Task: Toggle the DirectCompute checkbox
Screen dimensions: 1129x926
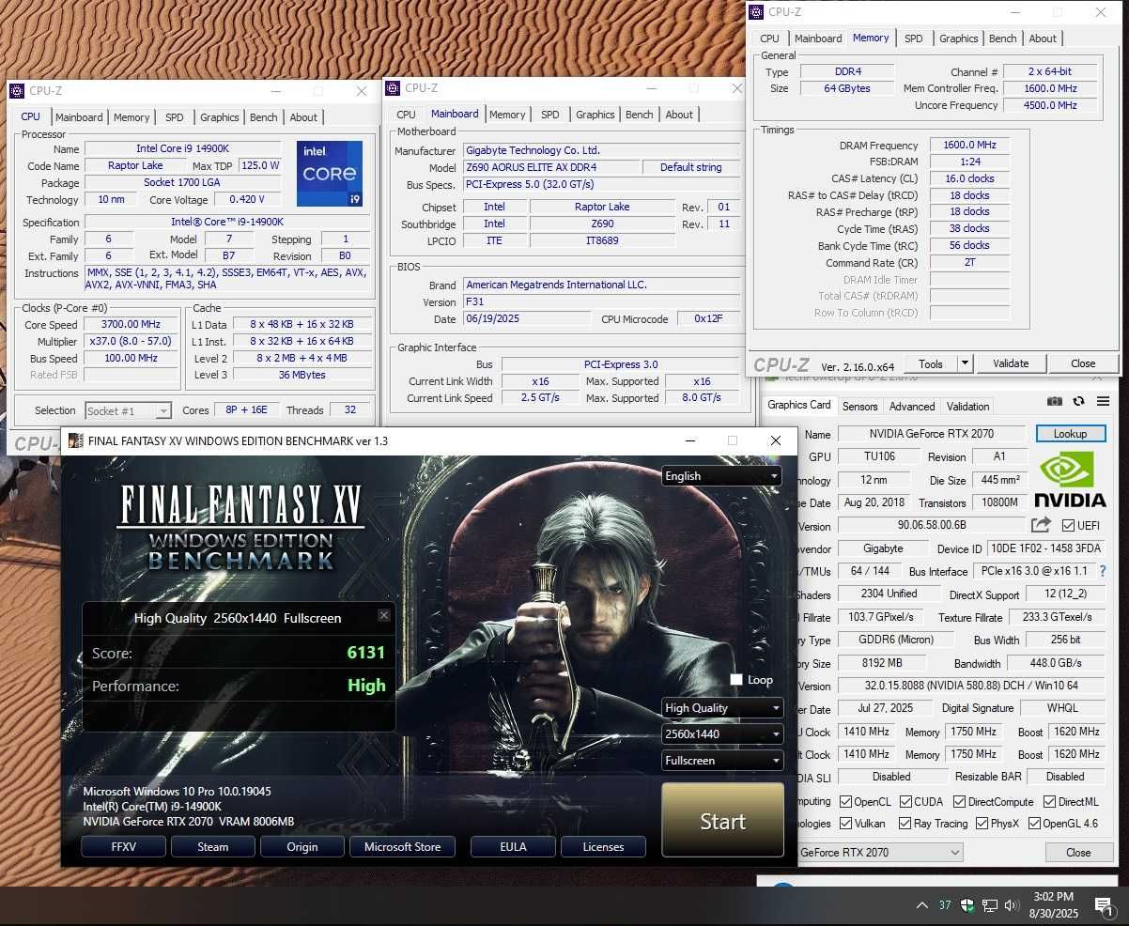Action: point(959,802)
